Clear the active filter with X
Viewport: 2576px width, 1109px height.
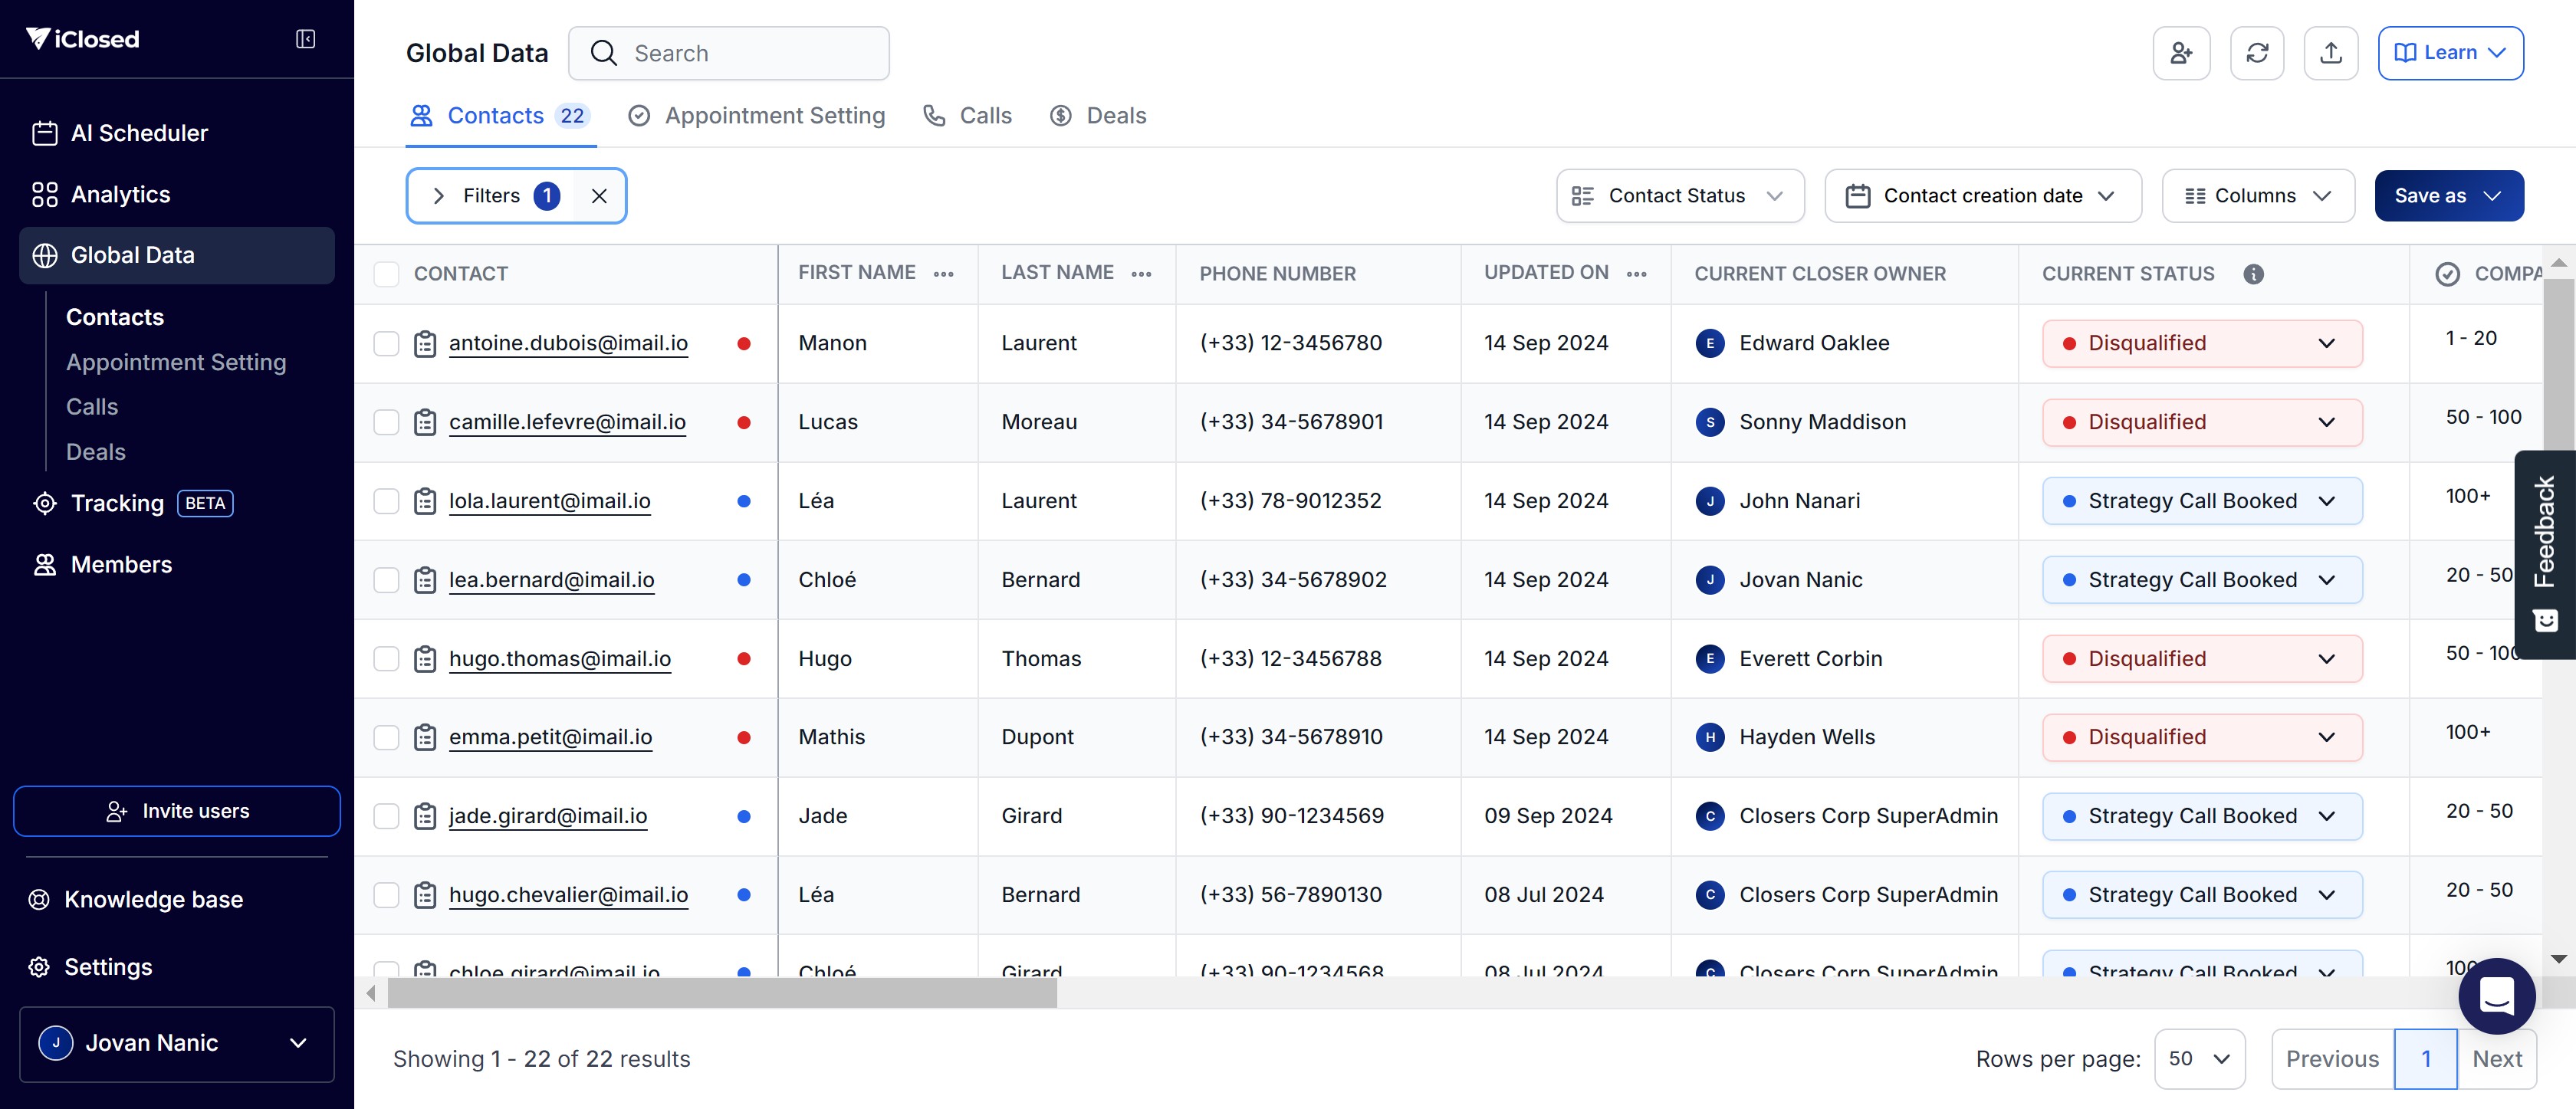click(599, 196)
